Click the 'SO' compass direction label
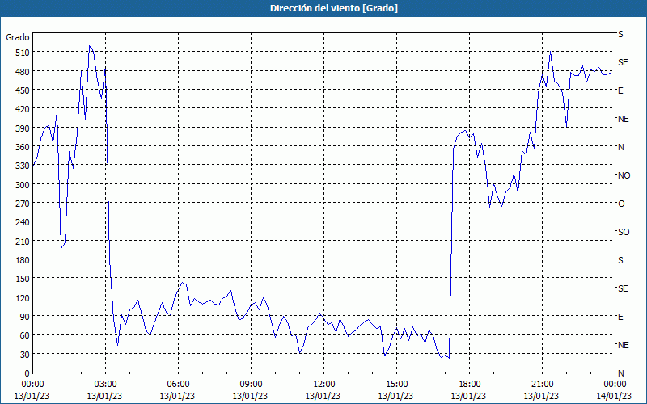Viewport: 647px width, 404px height. [624, 232]
